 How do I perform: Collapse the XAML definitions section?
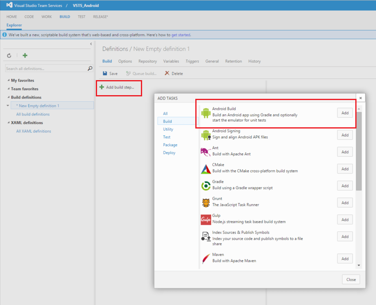point(9,123)
